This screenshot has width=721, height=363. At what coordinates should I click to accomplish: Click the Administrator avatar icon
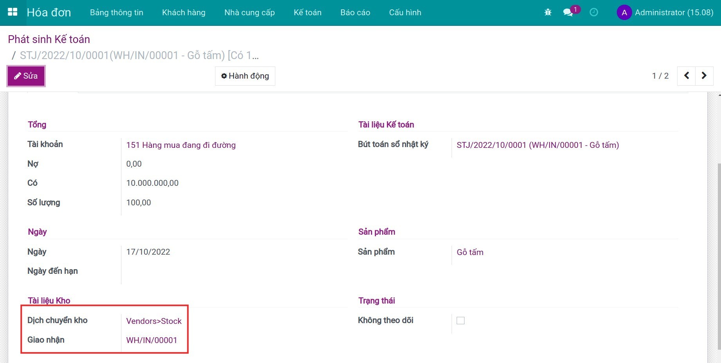pyautogui.click(x=624, y=13)
